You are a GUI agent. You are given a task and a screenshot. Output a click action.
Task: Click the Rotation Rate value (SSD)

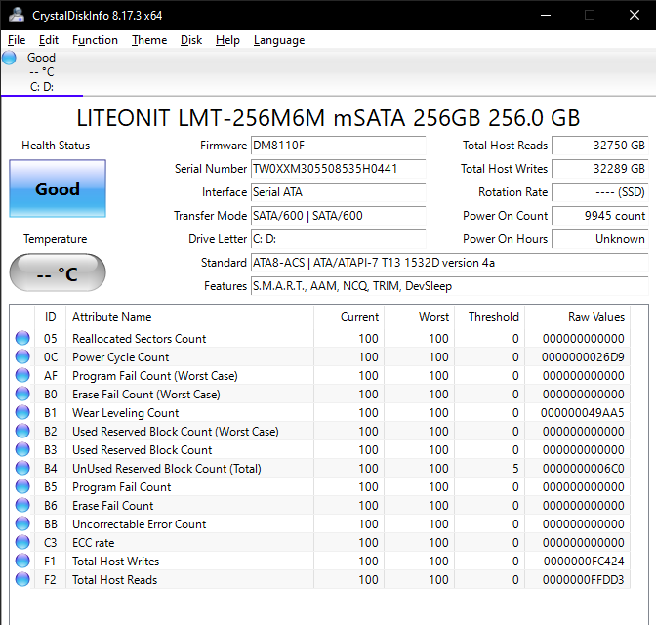click(600, 192)
